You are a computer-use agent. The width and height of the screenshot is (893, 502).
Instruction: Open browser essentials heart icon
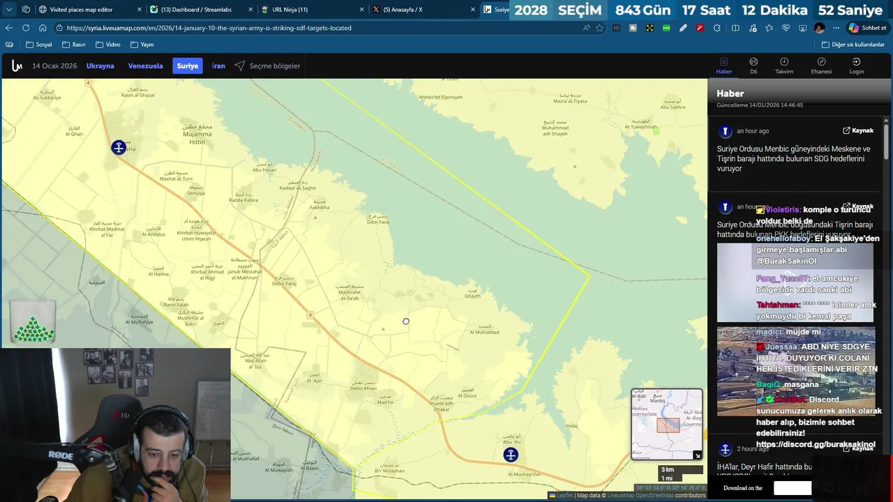(786, 28)
